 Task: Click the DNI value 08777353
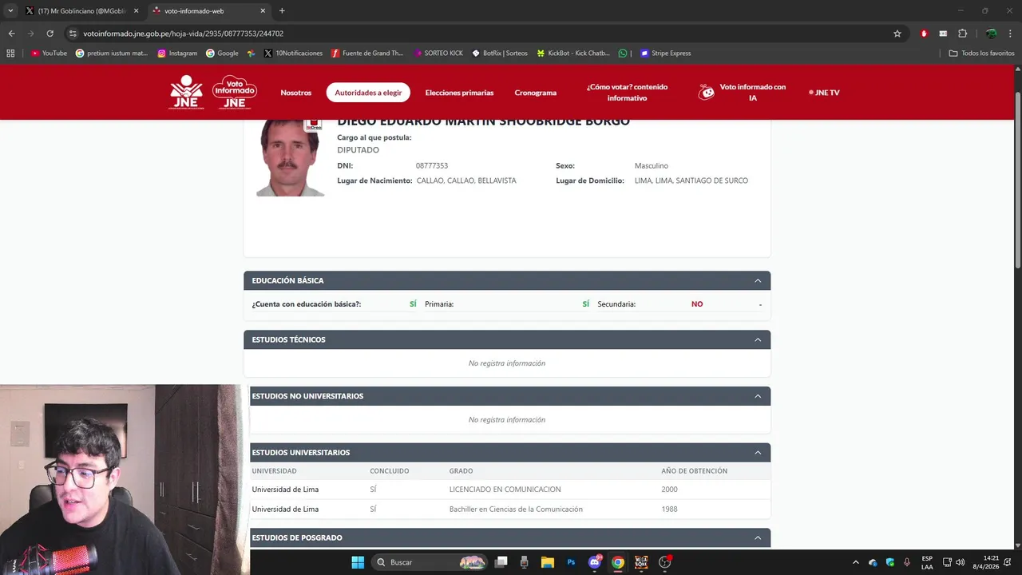[432, 166]
